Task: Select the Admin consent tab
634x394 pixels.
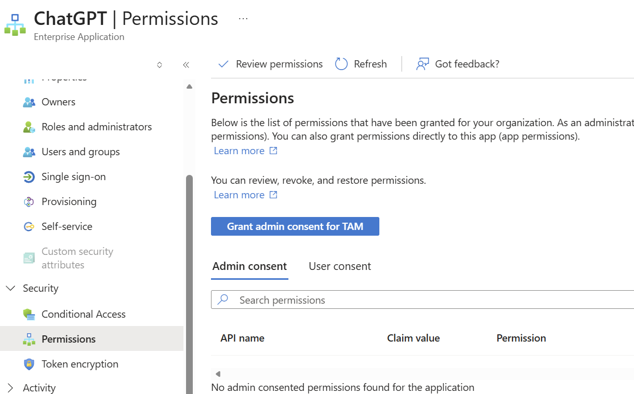Action: pyautogui.click(x=249, y=266)
